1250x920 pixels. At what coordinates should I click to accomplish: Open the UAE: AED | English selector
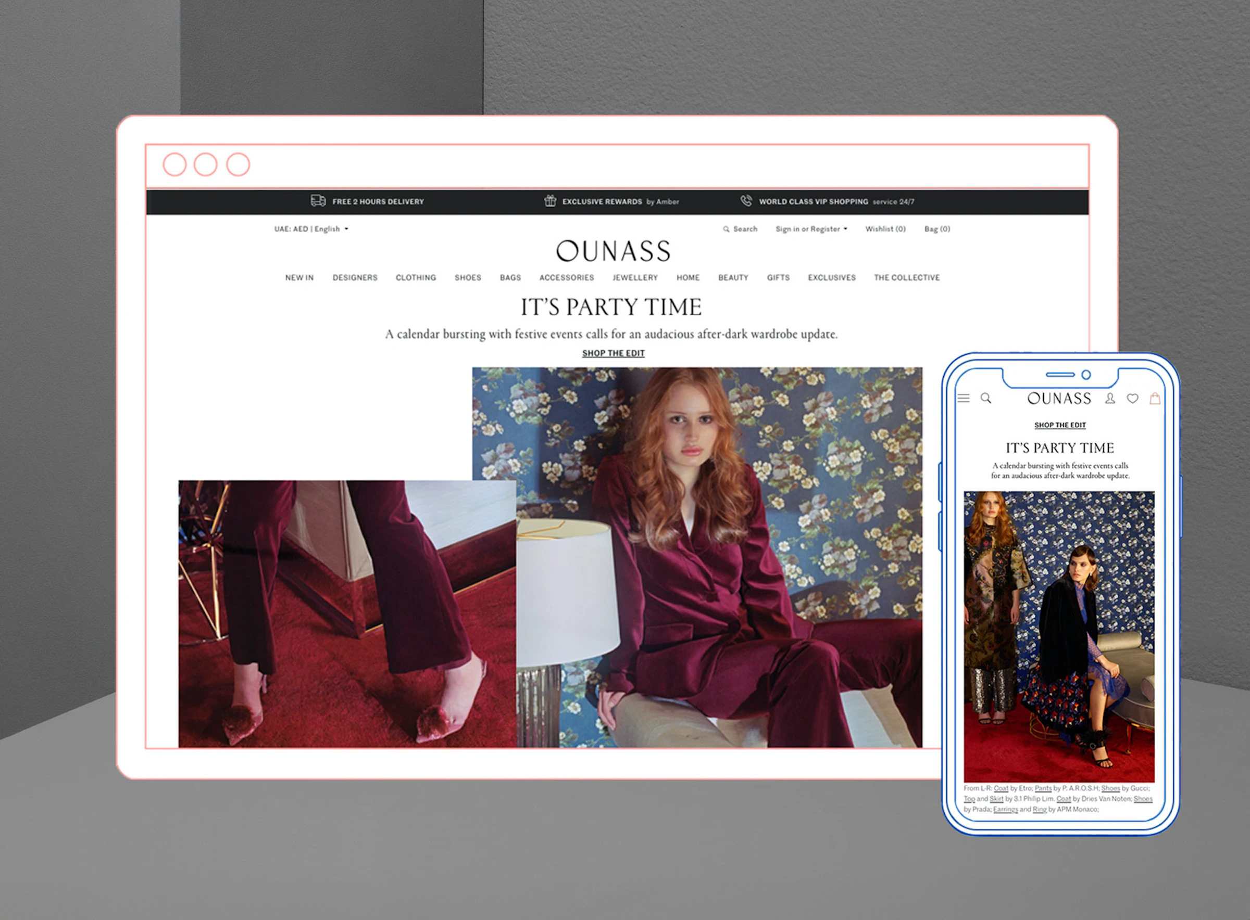[311, 229]
